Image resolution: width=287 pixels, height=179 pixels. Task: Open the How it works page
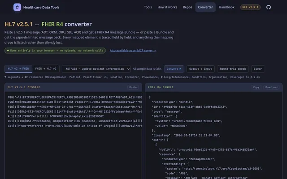tap(167, 7)
